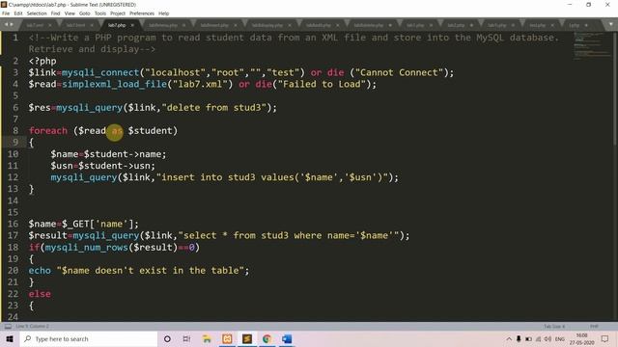
Task: Close the lab8display.php tab
Action: pyautogui.click(x=290, y=25)
